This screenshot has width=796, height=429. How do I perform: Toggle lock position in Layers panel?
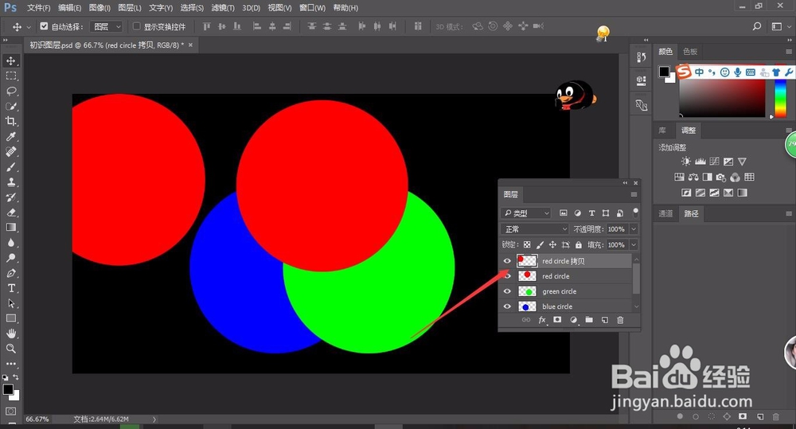[x=553, y=244]
